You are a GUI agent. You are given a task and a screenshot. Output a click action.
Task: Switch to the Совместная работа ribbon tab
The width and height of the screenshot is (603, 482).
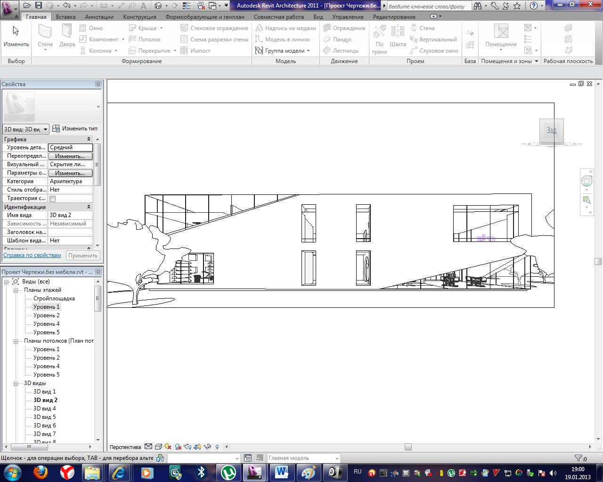[x=279, y=17]
